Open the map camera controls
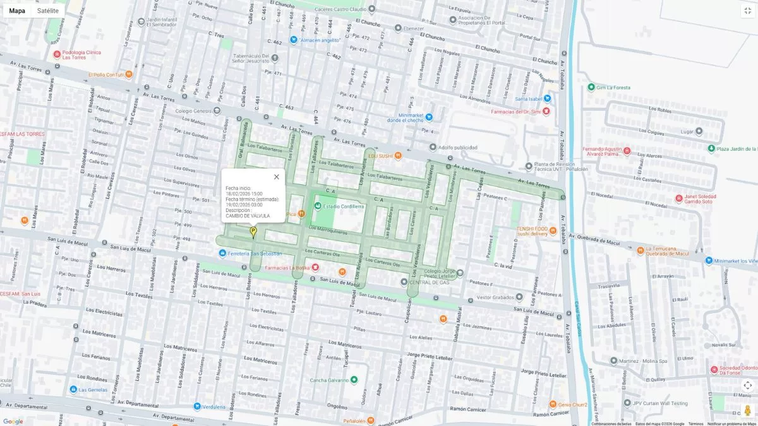This screenshot has width=758, height=426. (747, 385)
